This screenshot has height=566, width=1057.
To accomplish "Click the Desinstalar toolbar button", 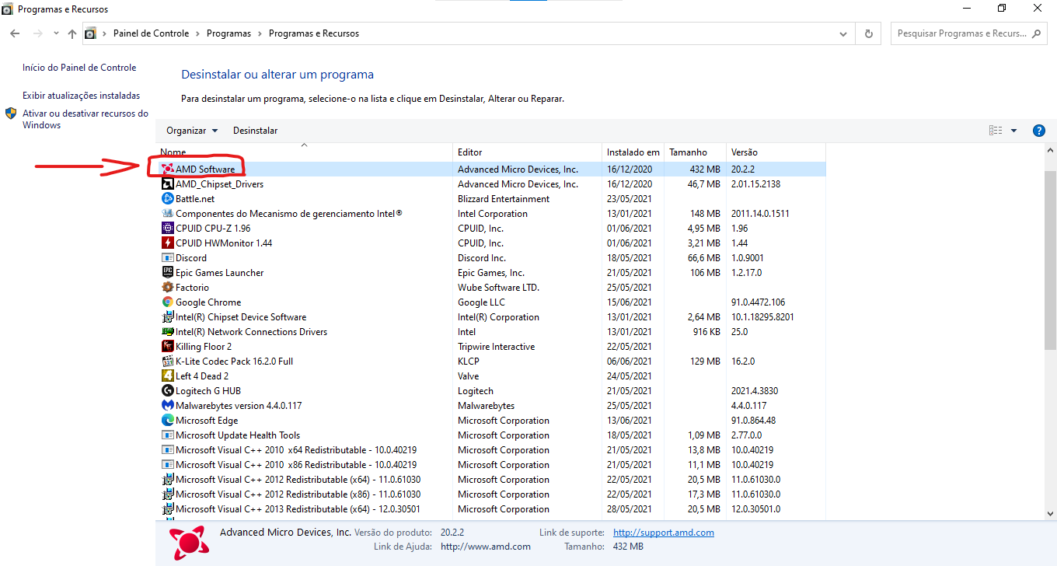I will tap(255, 131).
